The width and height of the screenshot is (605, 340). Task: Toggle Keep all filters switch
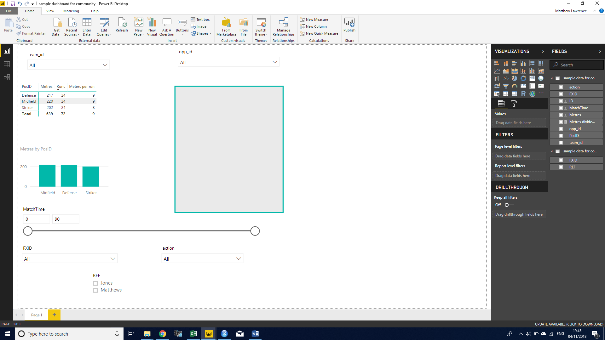509,205
